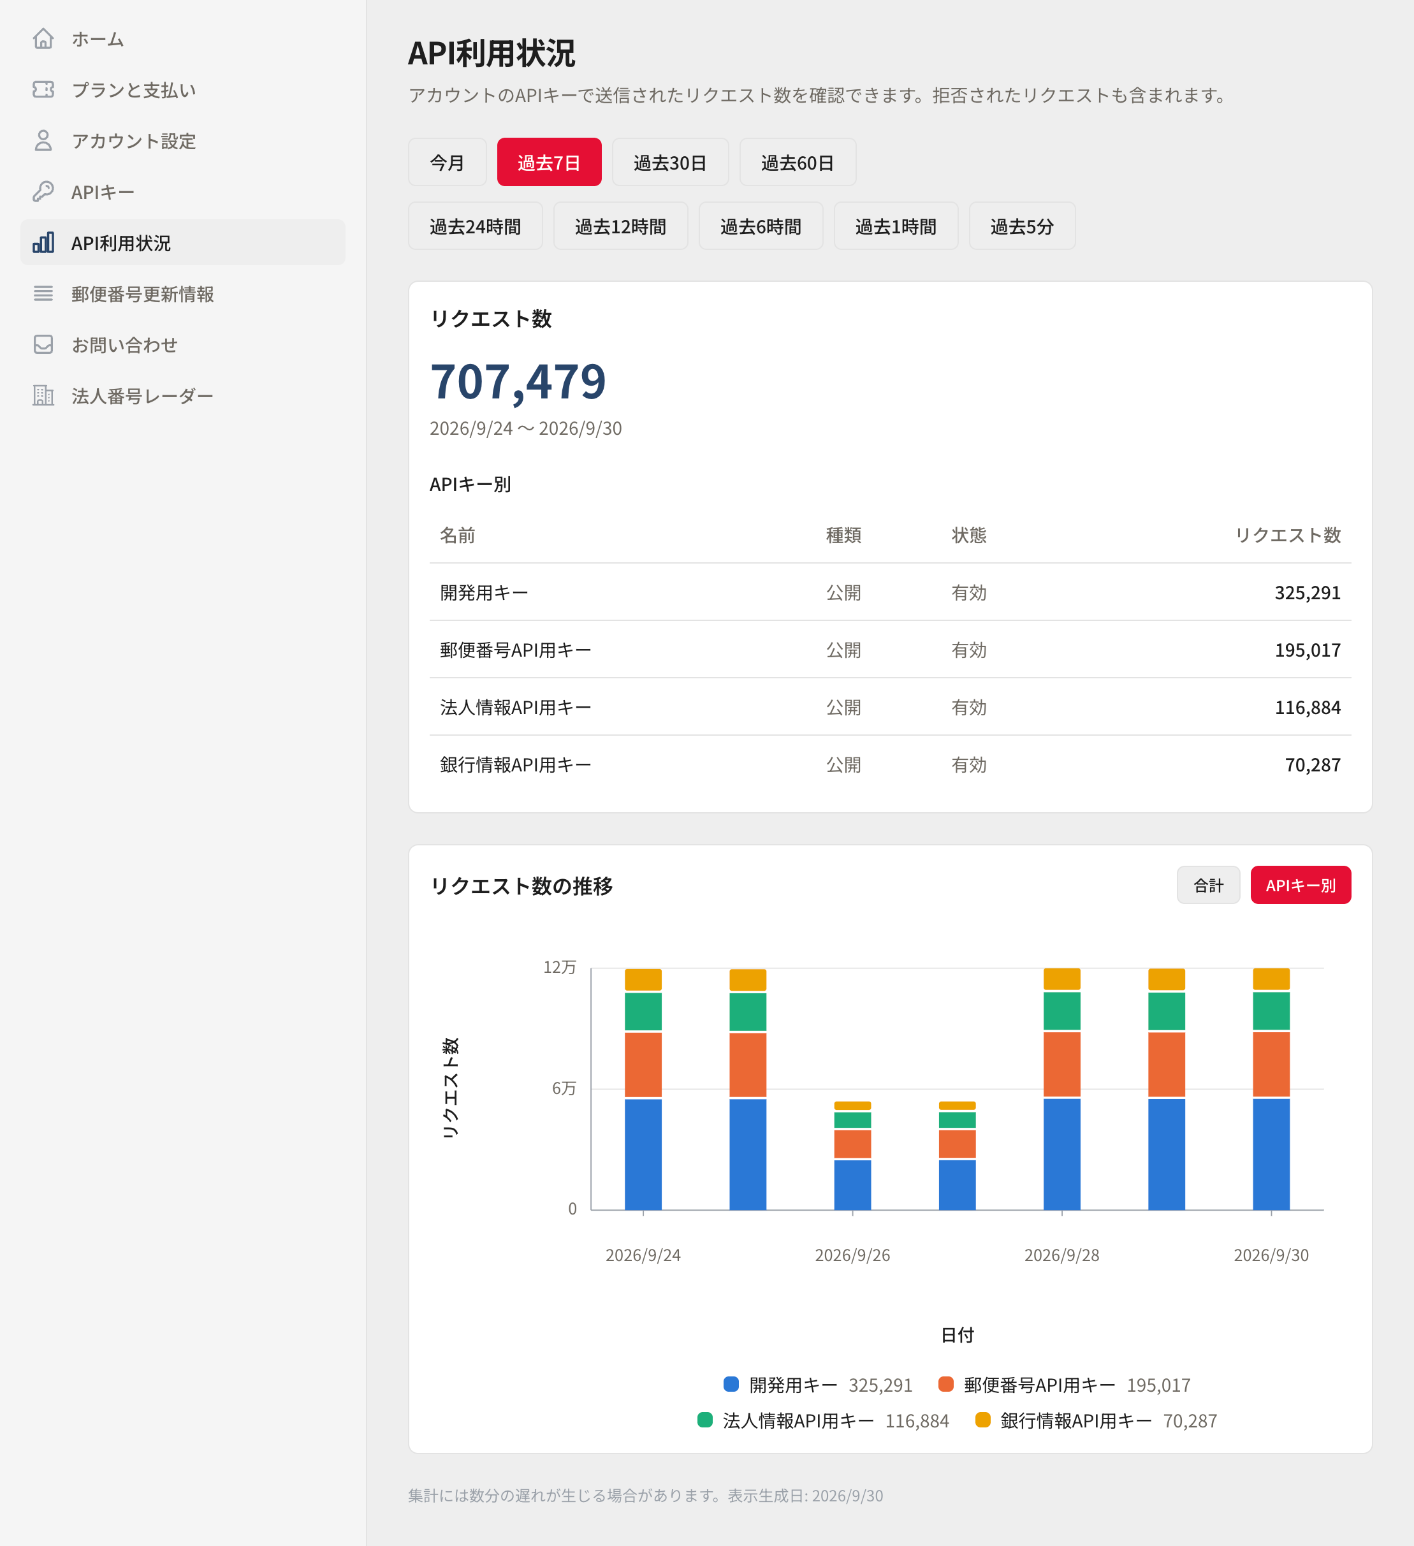Click the 郵便番号API用キー table row name
Viewport: 1414px width, 1546px height.
point(515,650)
